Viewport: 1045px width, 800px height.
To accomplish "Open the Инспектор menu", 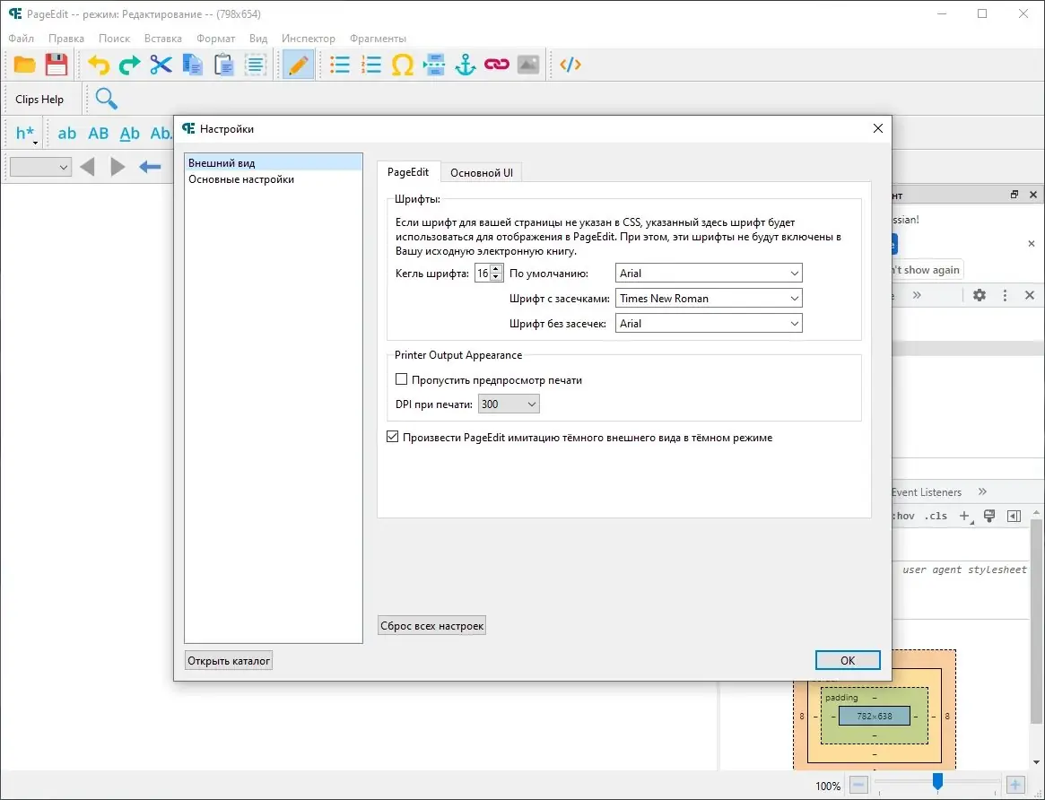I will [x=309, y=39].
